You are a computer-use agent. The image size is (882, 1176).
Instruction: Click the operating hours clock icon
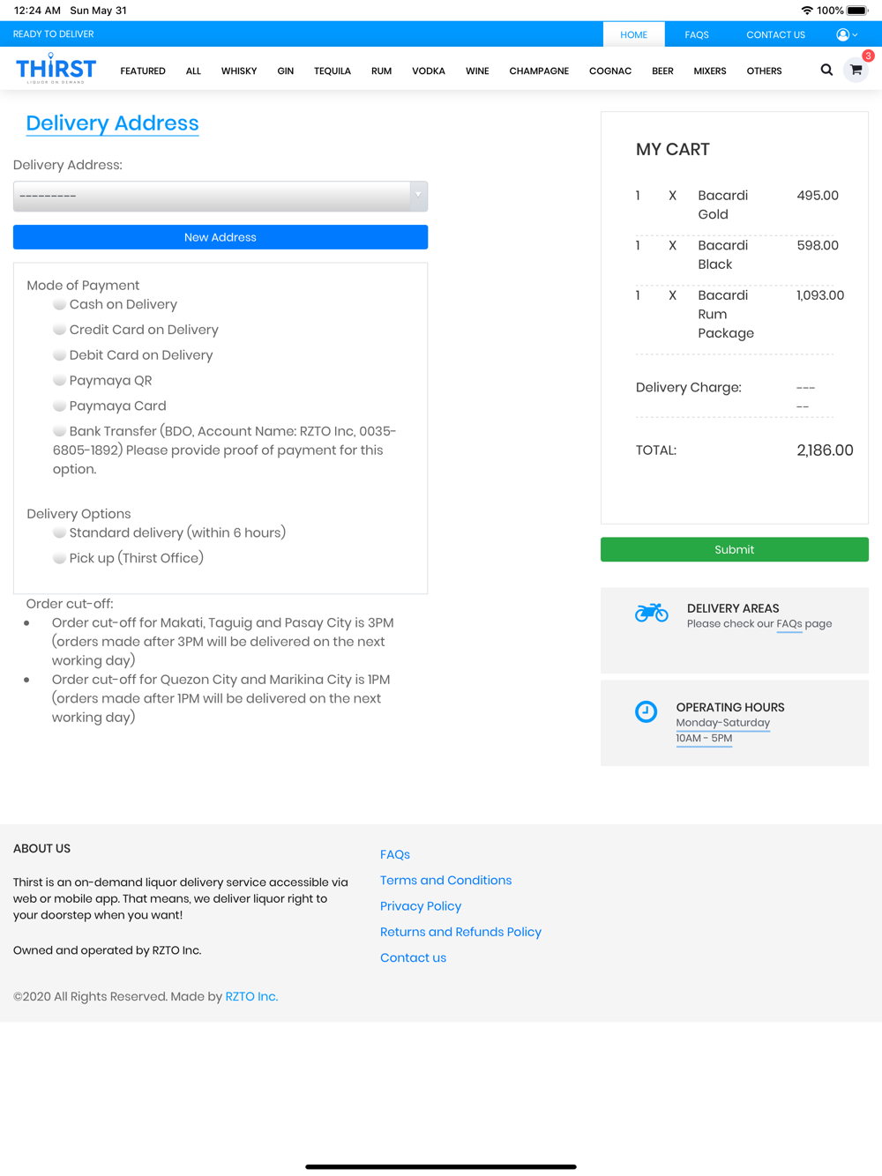coord(646,711)
